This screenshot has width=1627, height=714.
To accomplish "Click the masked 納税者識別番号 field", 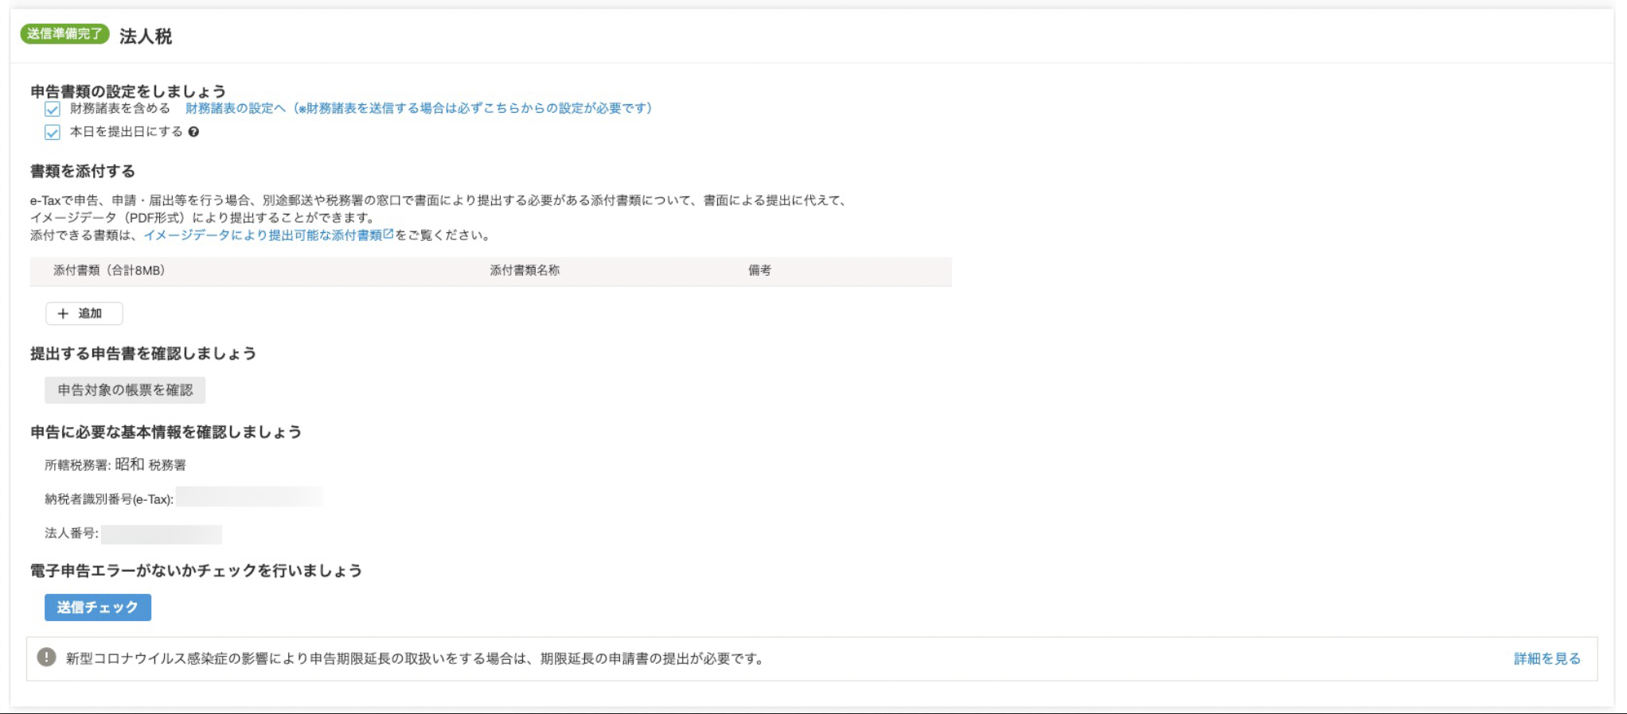I will pyautogui.click(x=249, y=498).
